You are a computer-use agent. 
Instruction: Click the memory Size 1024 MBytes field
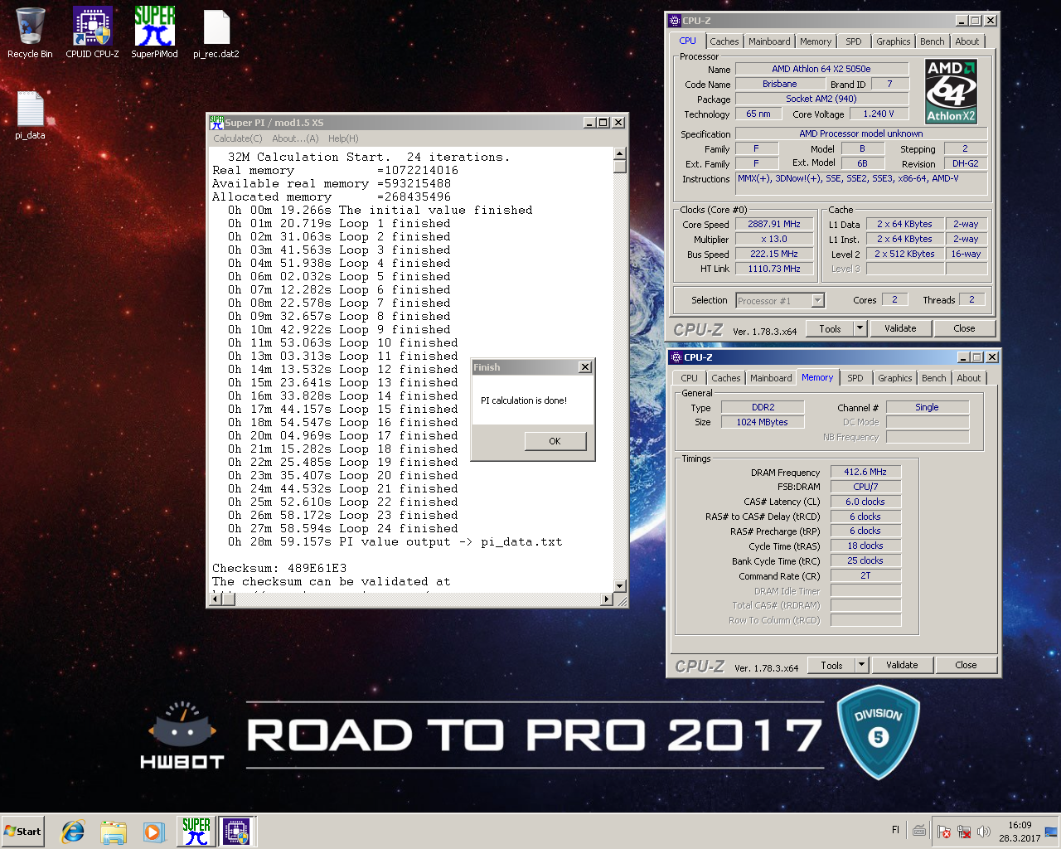coord(763,422)
